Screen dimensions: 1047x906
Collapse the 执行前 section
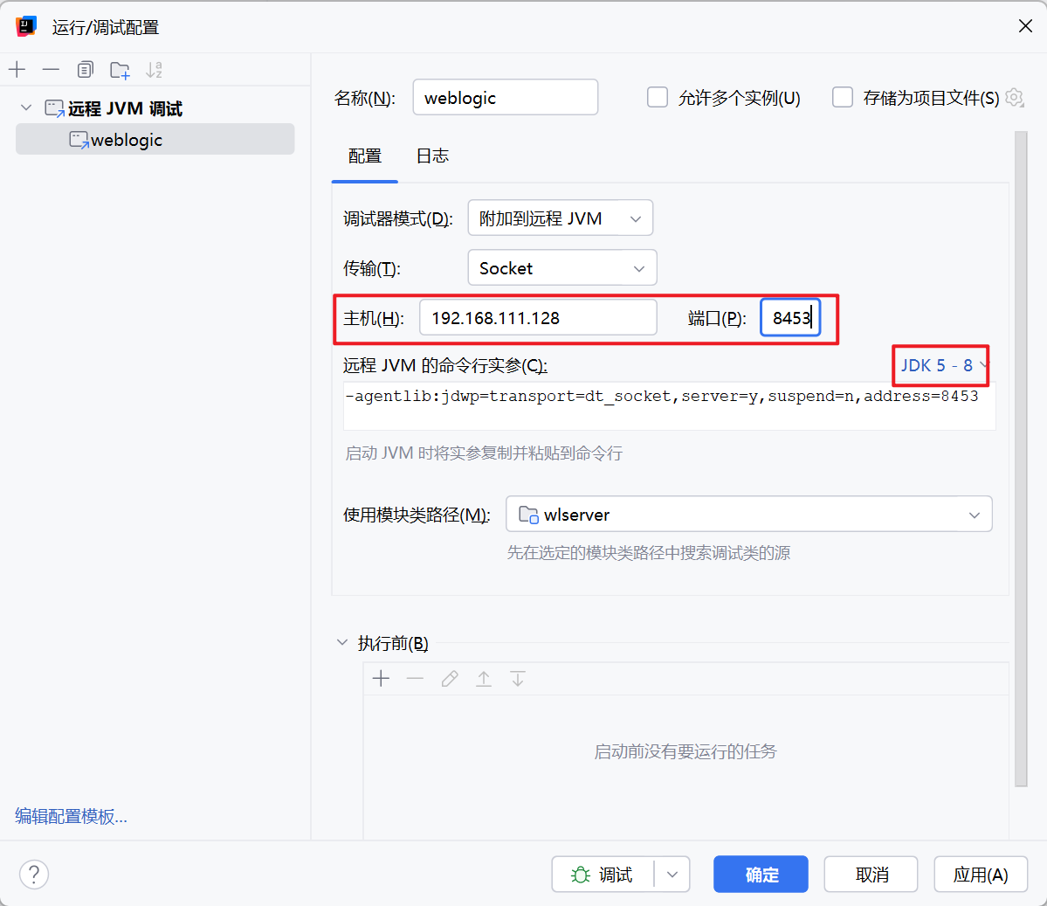(x=342, y=643)
